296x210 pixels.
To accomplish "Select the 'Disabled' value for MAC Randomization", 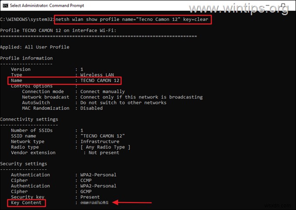I will 92,108.
